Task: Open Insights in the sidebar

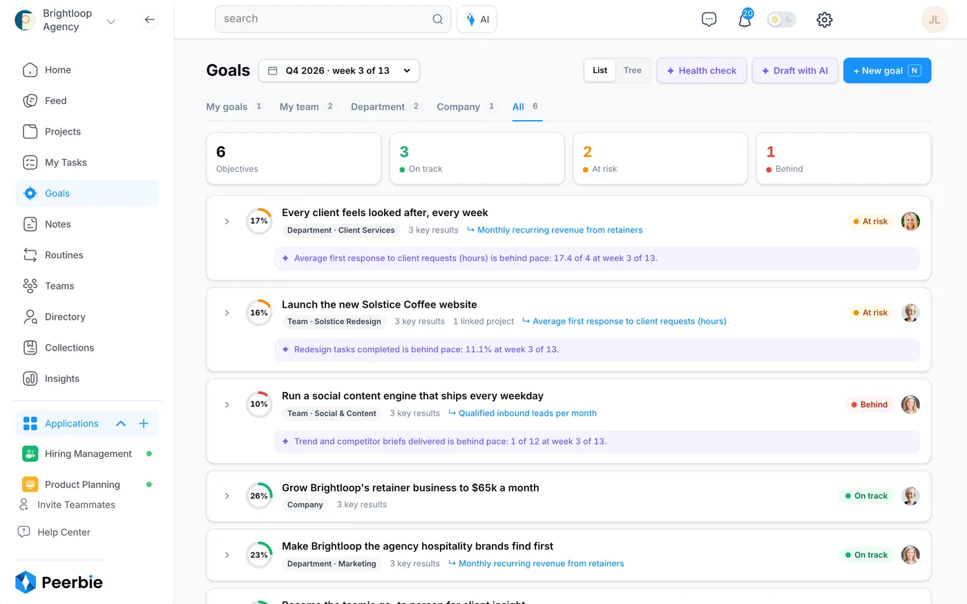Action: [x=87, y=378]
